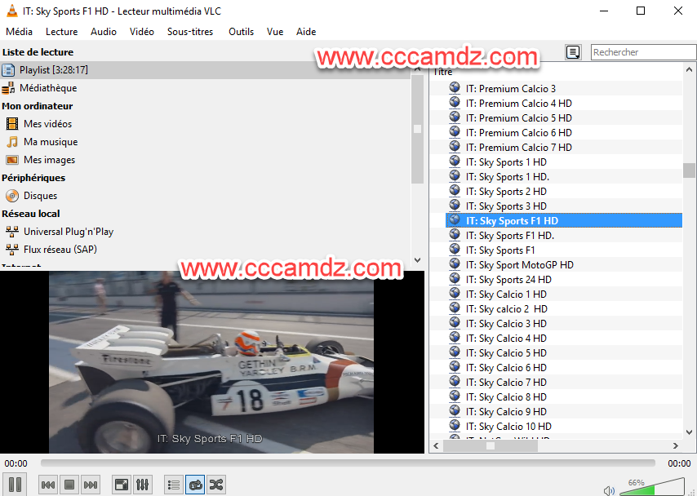
Task: Open Ma musique folder
Action: [x=51, y=142]
